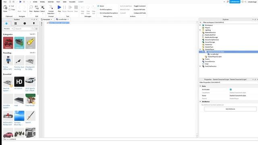The width and height of the screenshot is (258, 145).
Task: Open the Play button dropdown arrow
Action: (59, 13)
